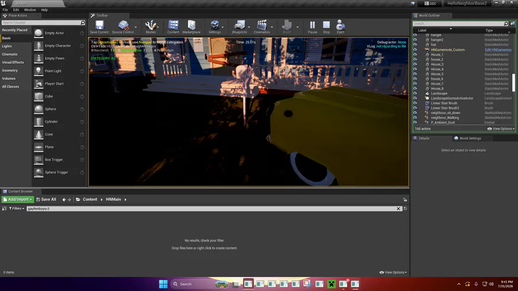Select the Sphere shape icon
This screenshot has width=518, height=291.
tap(39, 109)
